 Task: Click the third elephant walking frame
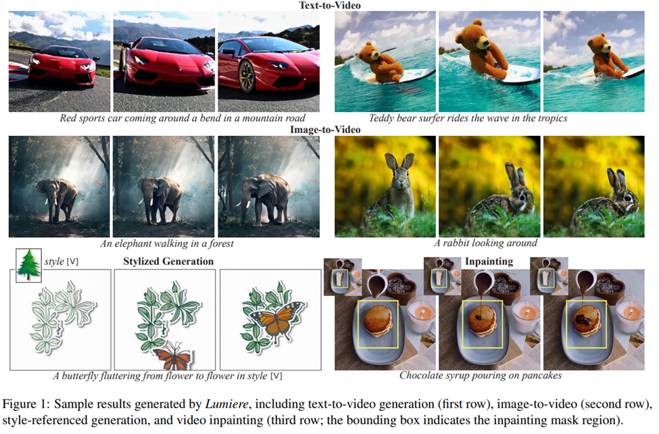[x=268, y=187]
